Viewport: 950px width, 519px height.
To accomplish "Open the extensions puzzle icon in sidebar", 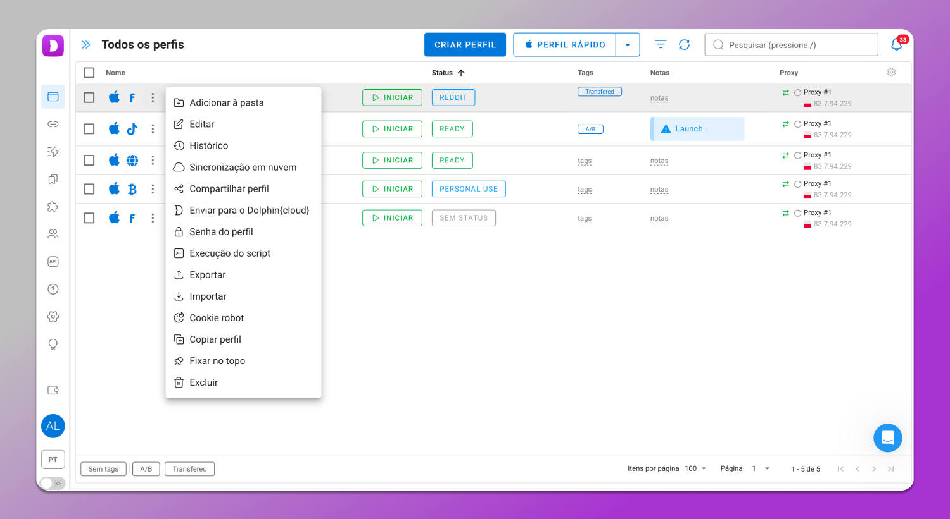I will click(53, 207).
